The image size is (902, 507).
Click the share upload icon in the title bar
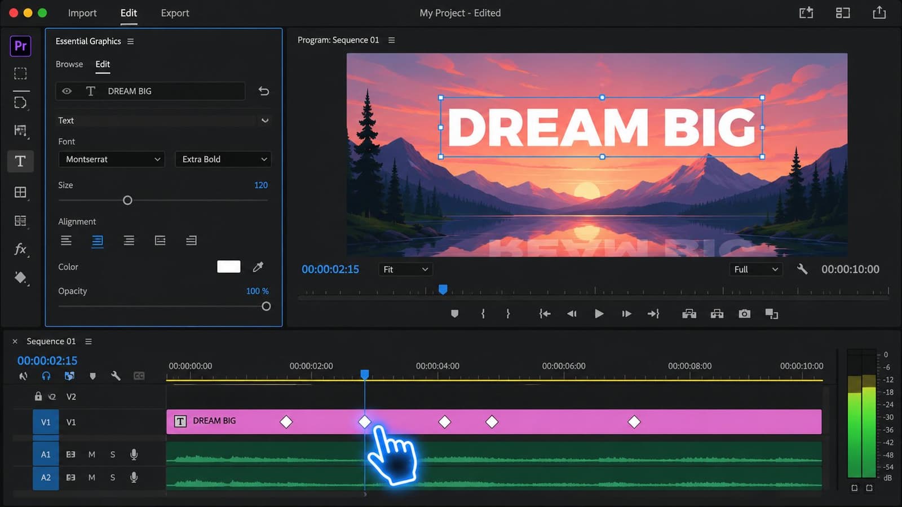pos(879,12)
